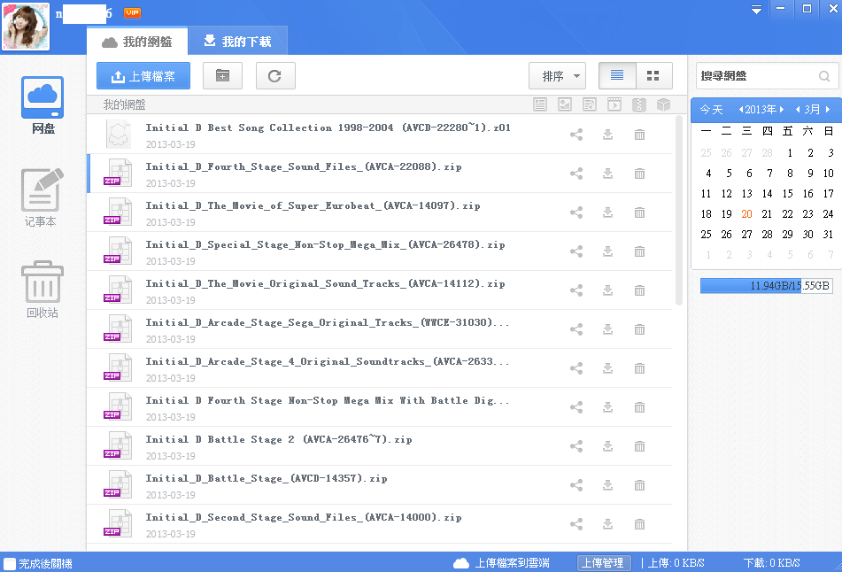Filter by text notes file type icon

(x=589, y=104)
